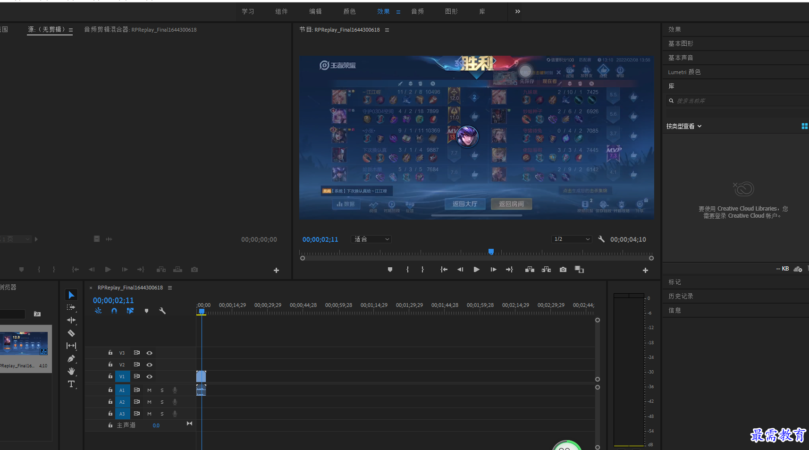Select the Slip tool
This screenshot has height=450, width=809.
click(x=71, y=346)
